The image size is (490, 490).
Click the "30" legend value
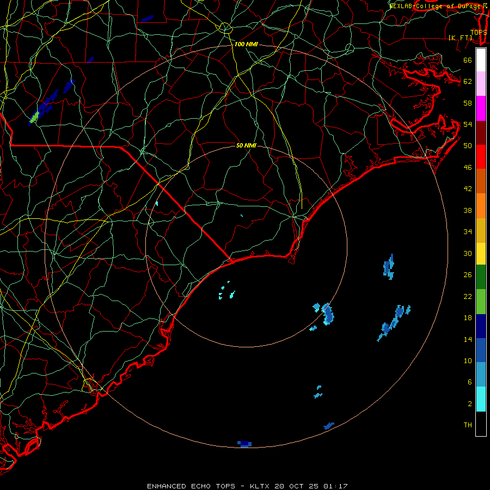468,253
